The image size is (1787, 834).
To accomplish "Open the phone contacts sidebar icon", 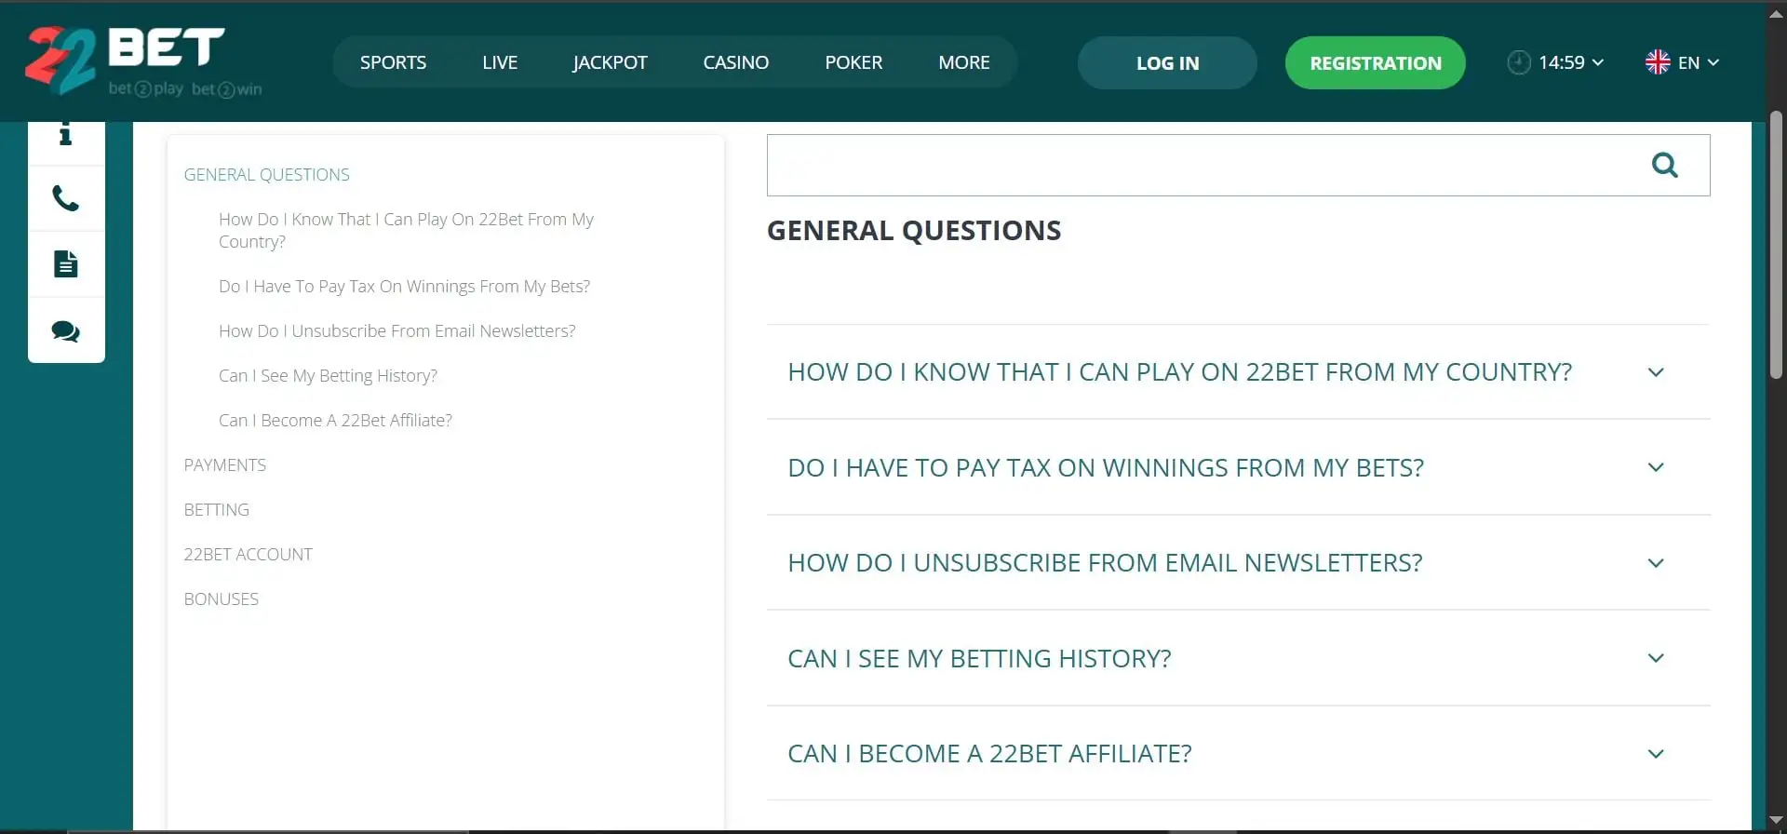I will 66,198.
